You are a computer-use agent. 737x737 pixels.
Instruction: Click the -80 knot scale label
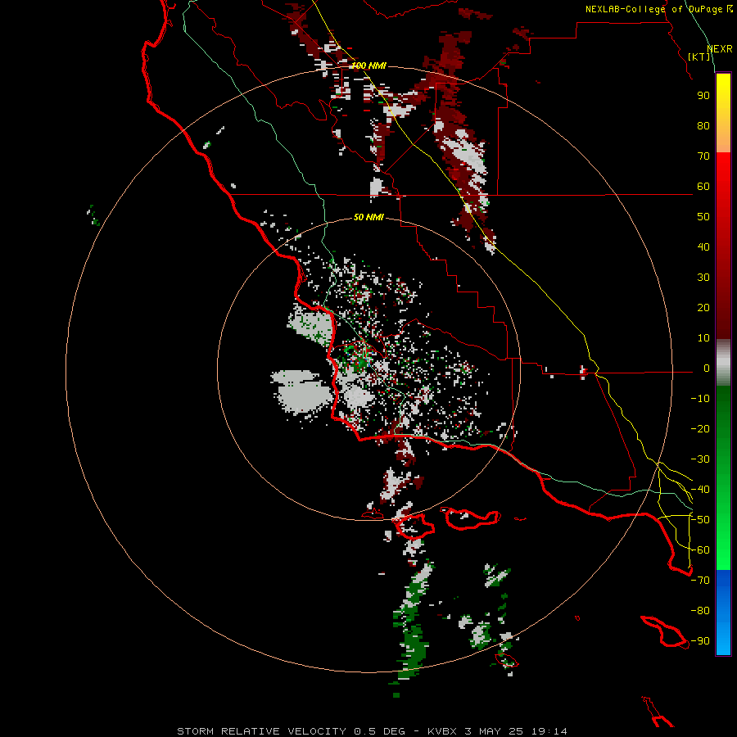pos(700,611)
